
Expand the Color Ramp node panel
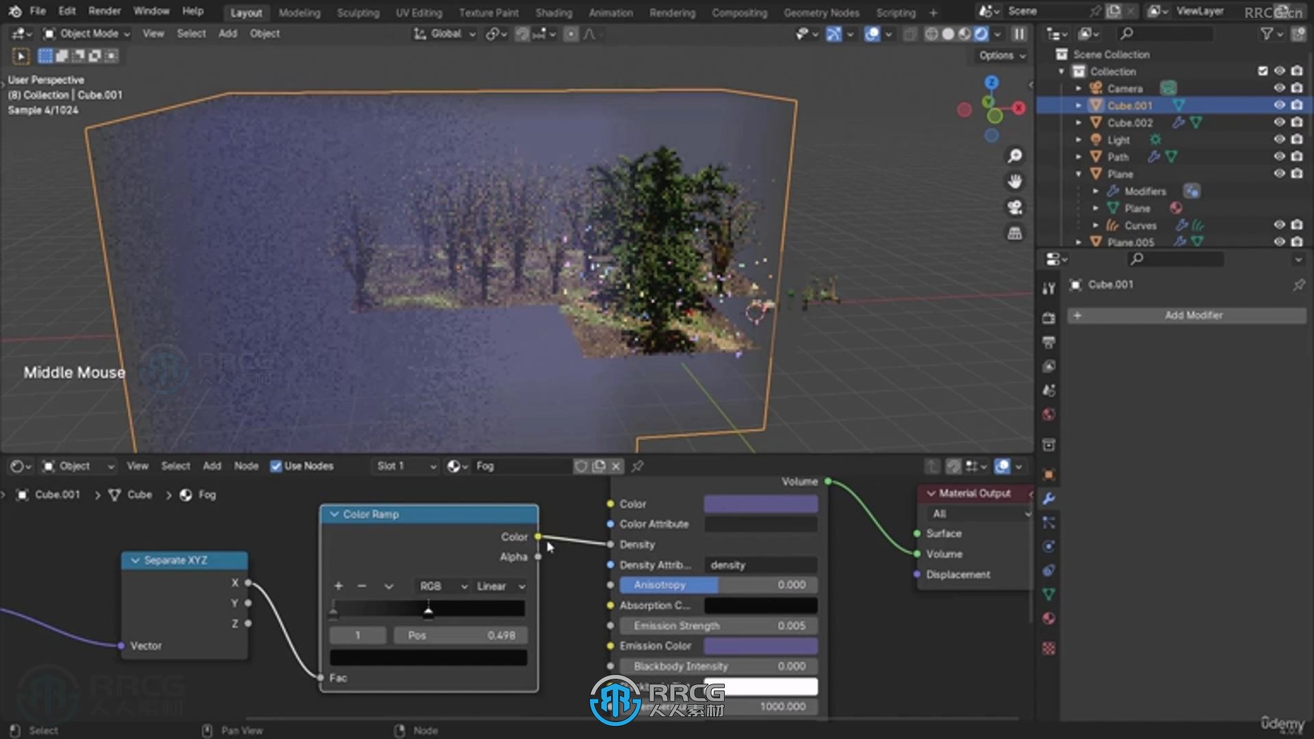click(334, 513)
